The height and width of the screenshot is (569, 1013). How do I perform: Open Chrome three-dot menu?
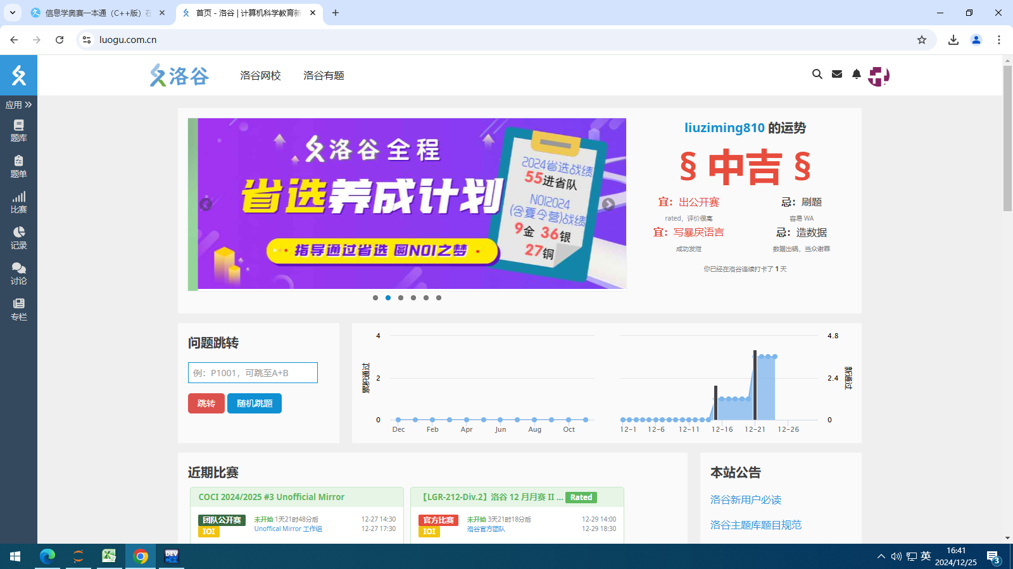[999, 40]
